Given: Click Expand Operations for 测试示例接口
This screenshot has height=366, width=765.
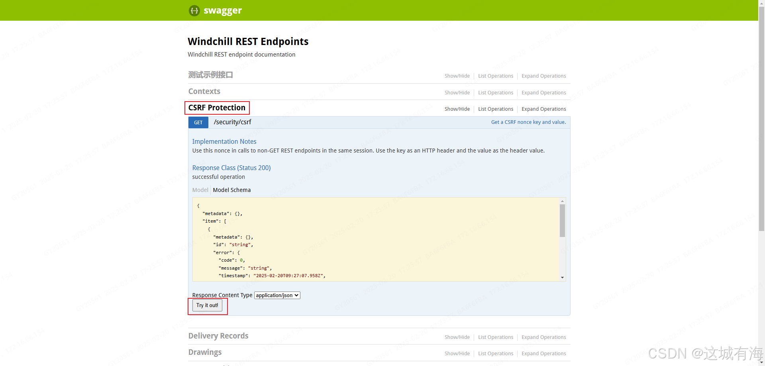Looking at the screenshot, I should [x=544, y=76].
